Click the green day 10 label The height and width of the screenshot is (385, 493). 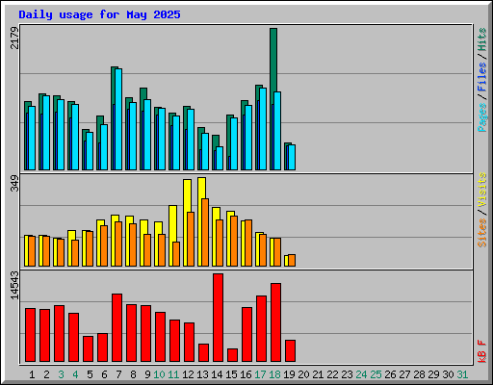(159, 374)
